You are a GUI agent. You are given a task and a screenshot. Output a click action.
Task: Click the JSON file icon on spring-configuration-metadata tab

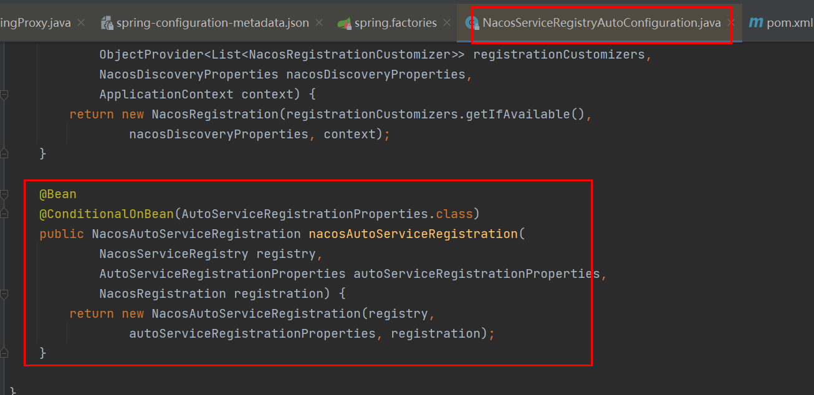click(x=106, y=24)
